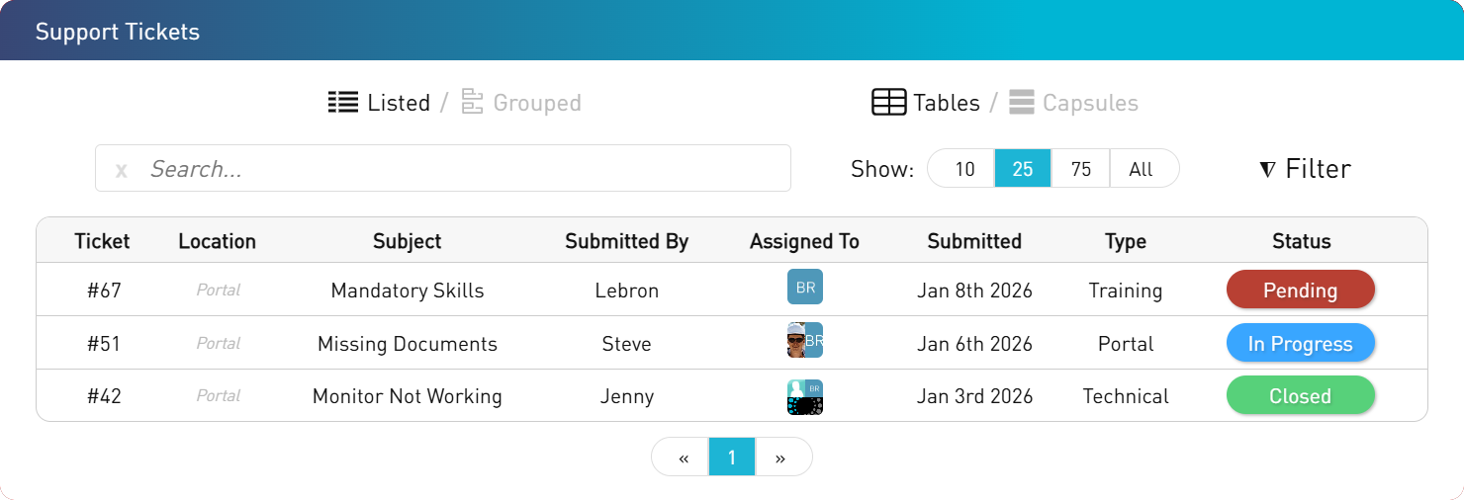Show All tickets option

pos(1141,169)
